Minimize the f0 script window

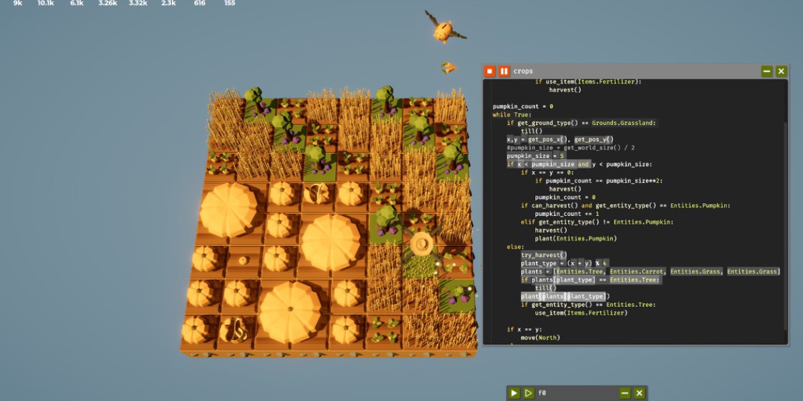pos(625,393)
